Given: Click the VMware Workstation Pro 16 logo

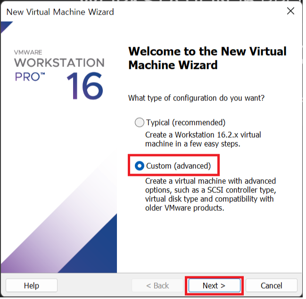Looking at the screenshot, I should [59, 75].
